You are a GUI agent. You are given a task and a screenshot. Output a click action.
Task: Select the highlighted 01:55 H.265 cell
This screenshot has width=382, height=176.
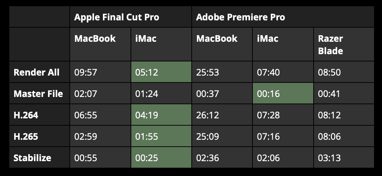point(161,136)
